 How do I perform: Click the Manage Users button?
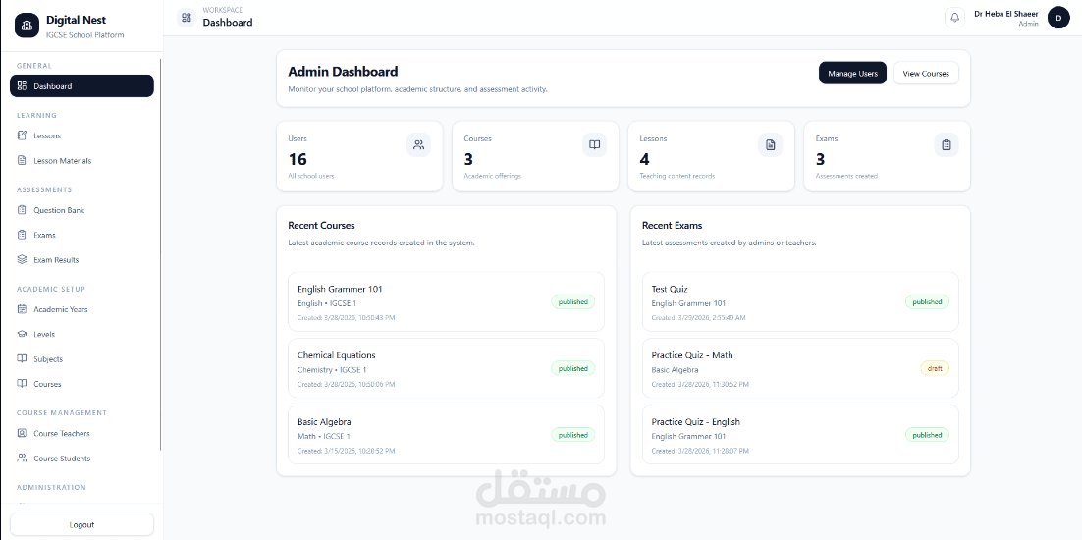(x=852, y=73)
